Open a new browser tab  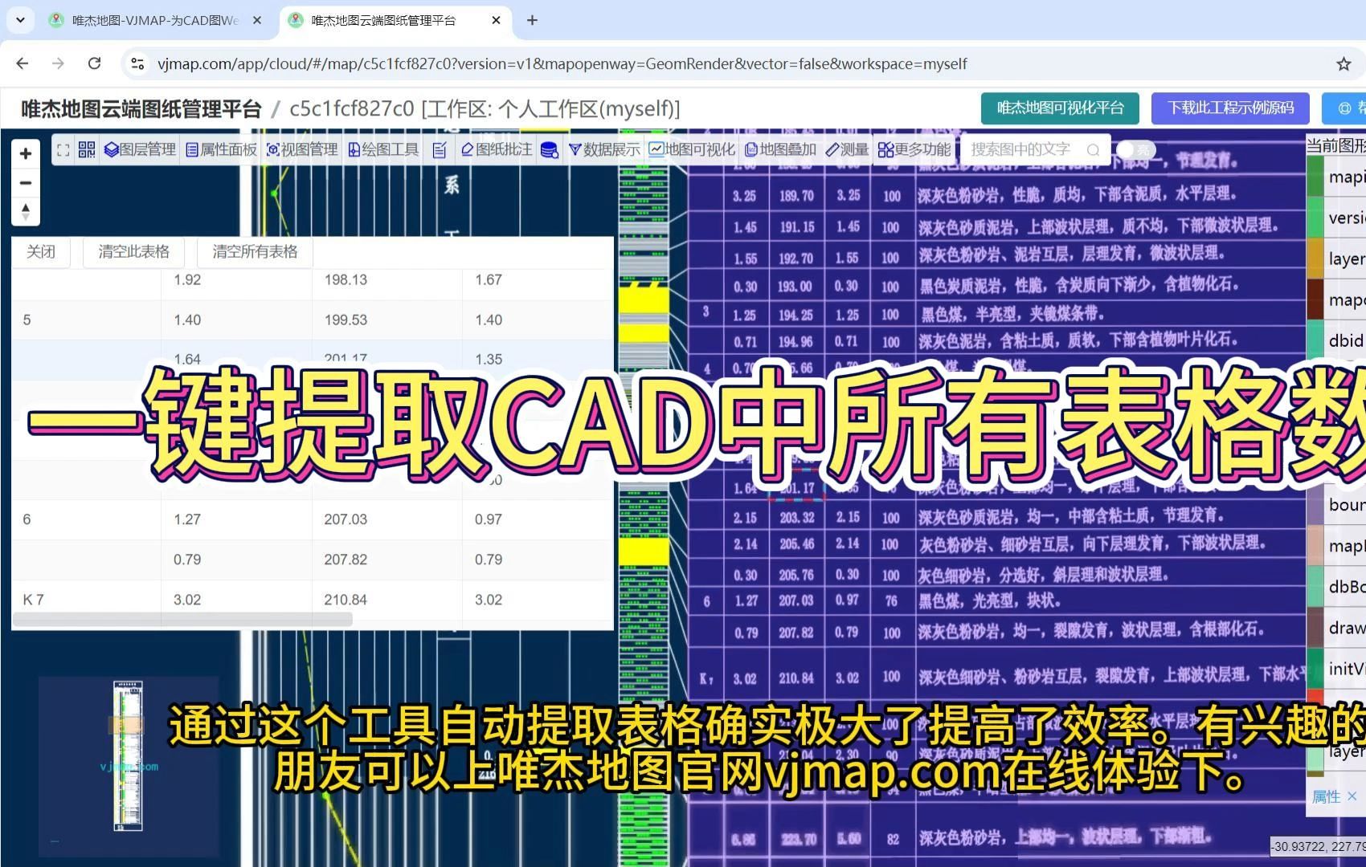(532, 21)
